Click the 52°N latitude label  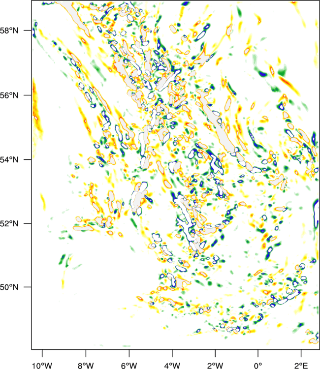9,223
